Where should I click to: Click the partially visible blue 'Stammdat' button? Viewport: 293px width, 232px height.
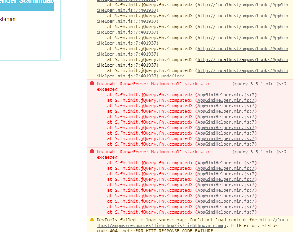pos(27,5)
